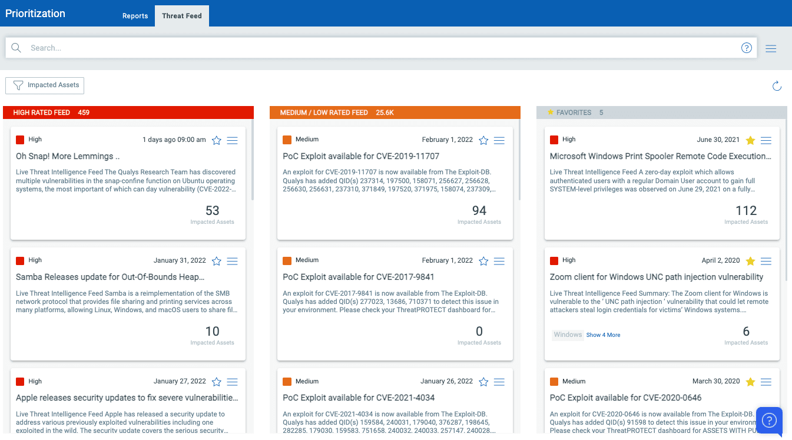Click the refresh feed icon
Screen dimensions: 792x440
(777, 87)
